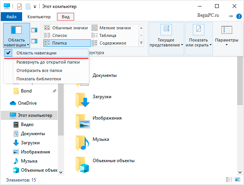Expand the layout gallery list
Viewport: 244px width, 185px height.
(x=141, y=43)
